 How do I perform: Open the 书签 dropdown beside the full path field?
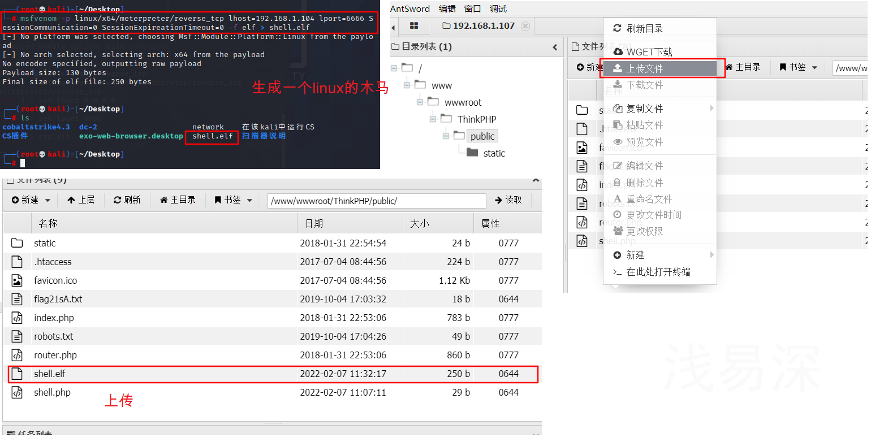click(233, 200)
